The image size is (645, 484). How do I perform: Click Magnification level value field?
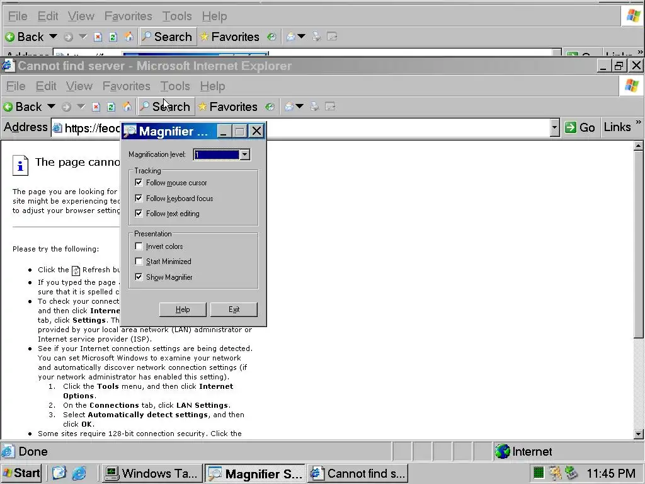tap(217, 155)
